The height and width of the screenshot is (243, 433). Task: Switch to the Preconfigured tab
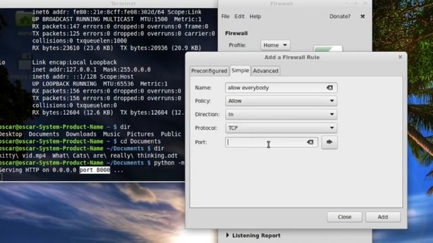(x=209, y=71)
